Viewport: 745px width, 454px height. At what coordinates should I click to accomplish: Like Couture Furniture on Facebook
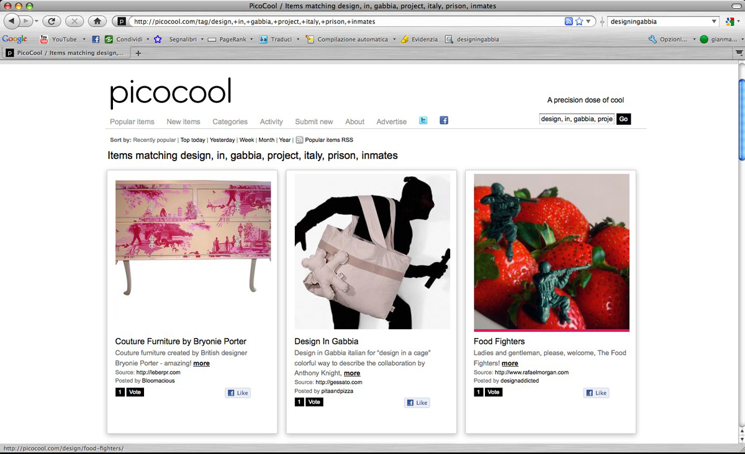pyautogui.click(x=238, y=393)
